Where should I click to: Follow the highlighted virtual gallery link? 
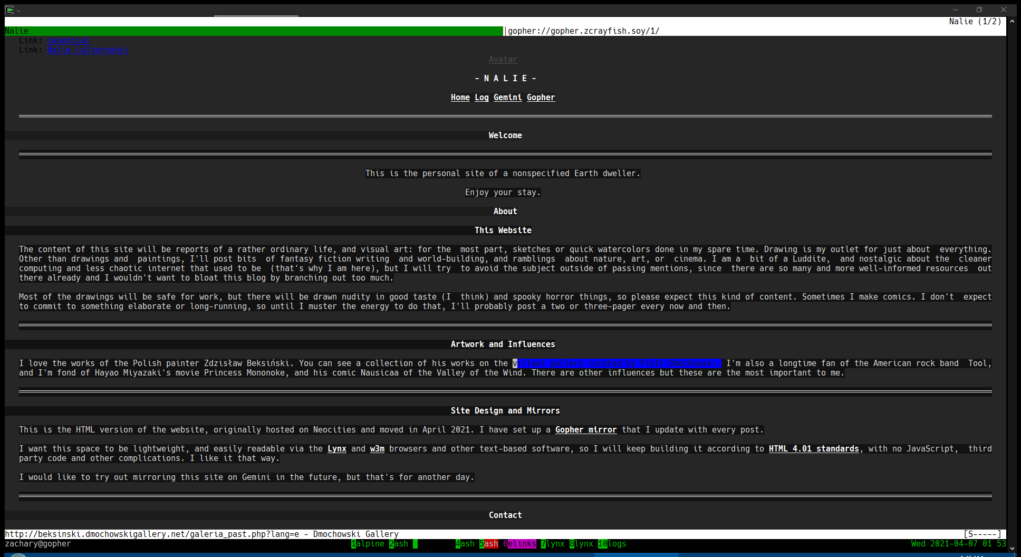coord(617,363)
